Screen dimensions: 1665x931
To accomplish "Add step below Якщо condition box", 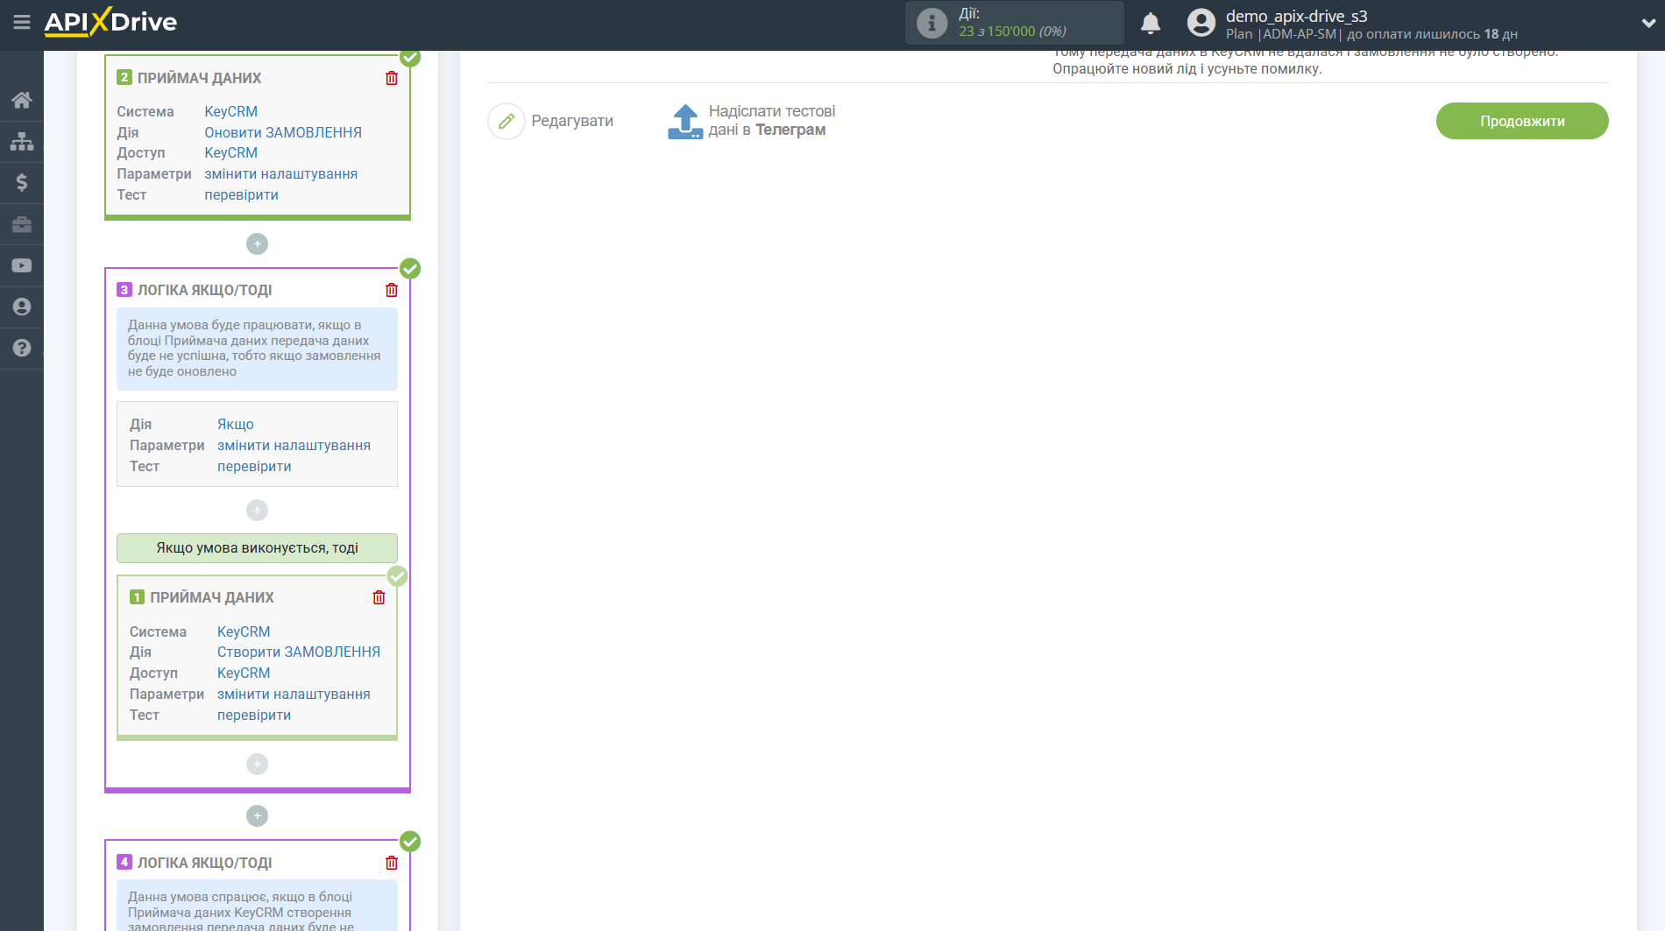I will click(257, 510).
